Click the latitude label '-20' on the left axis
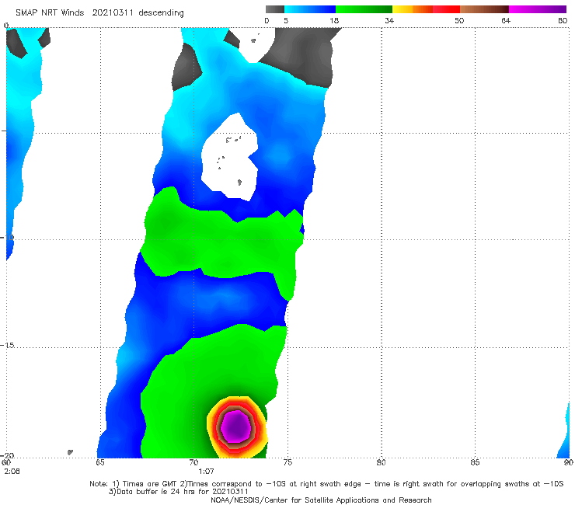The image size is (575, 505). 8,455
